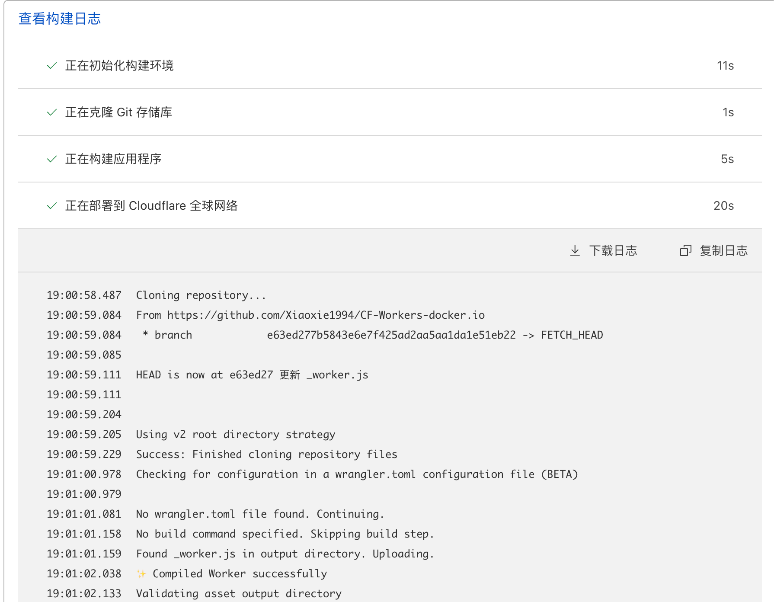Click the 5s duration value
774x602 pixels.
coord(727,159)
